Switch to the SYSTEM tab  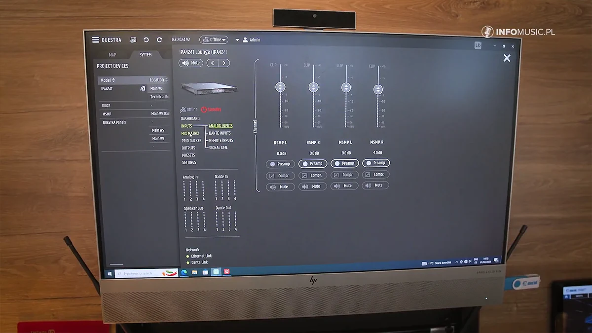pos(145,55)
